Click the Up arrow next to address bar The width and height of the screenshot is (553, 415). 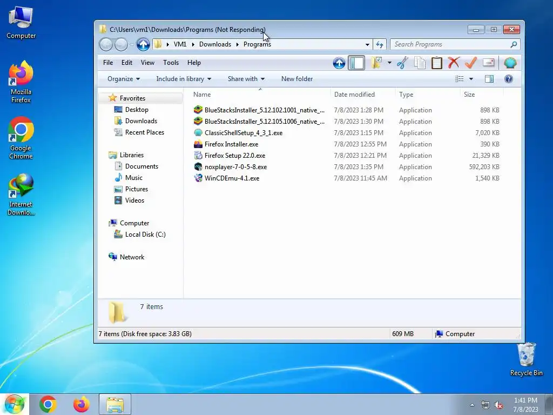click(x=143, y=44)
